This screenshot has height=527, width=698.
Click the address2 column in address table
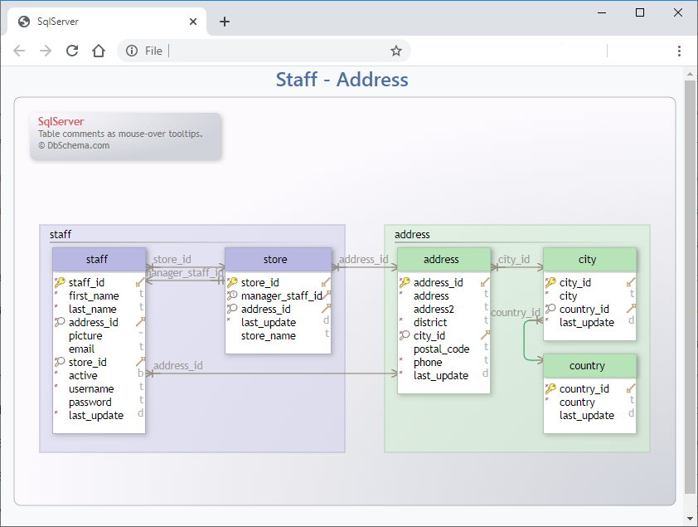coord(434,310)
